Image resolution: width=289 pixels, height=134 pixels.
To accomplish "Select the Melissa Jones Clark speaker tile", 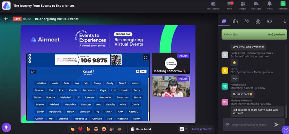I will [x=171, y=86].
